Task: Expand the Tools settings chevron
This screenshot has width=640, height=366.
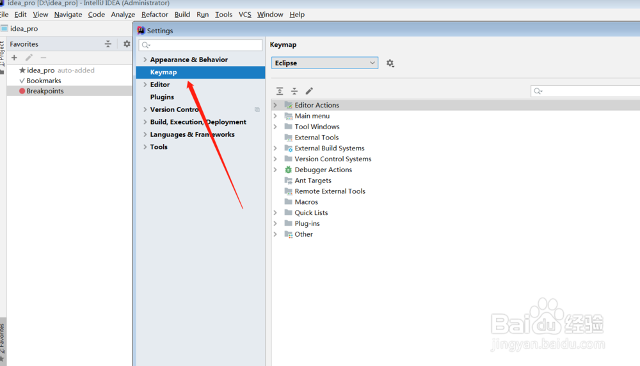Action: click(145, 147)
